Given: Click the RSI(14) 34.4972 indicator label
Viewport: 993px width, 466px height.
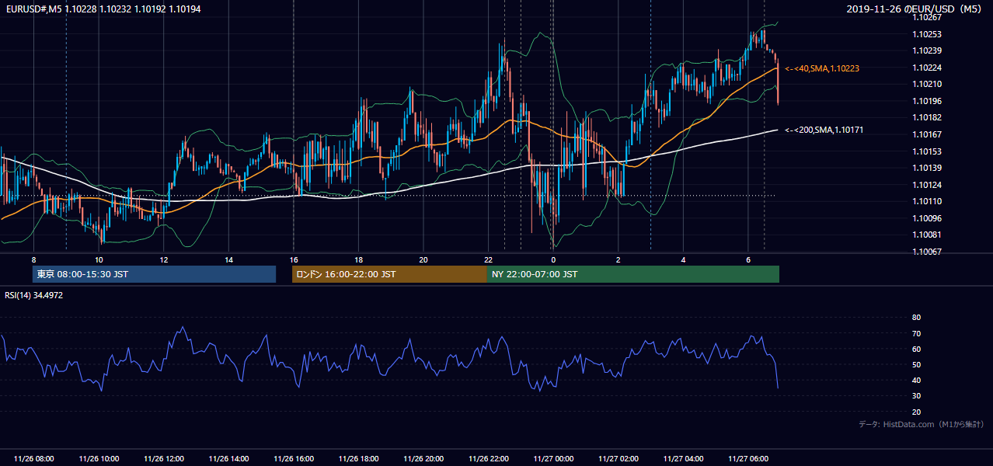Looking at the screenshot, I should (34, 295).
